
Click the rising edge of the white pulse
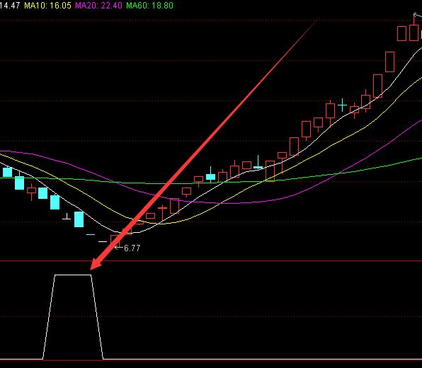[x=49, y=317]
